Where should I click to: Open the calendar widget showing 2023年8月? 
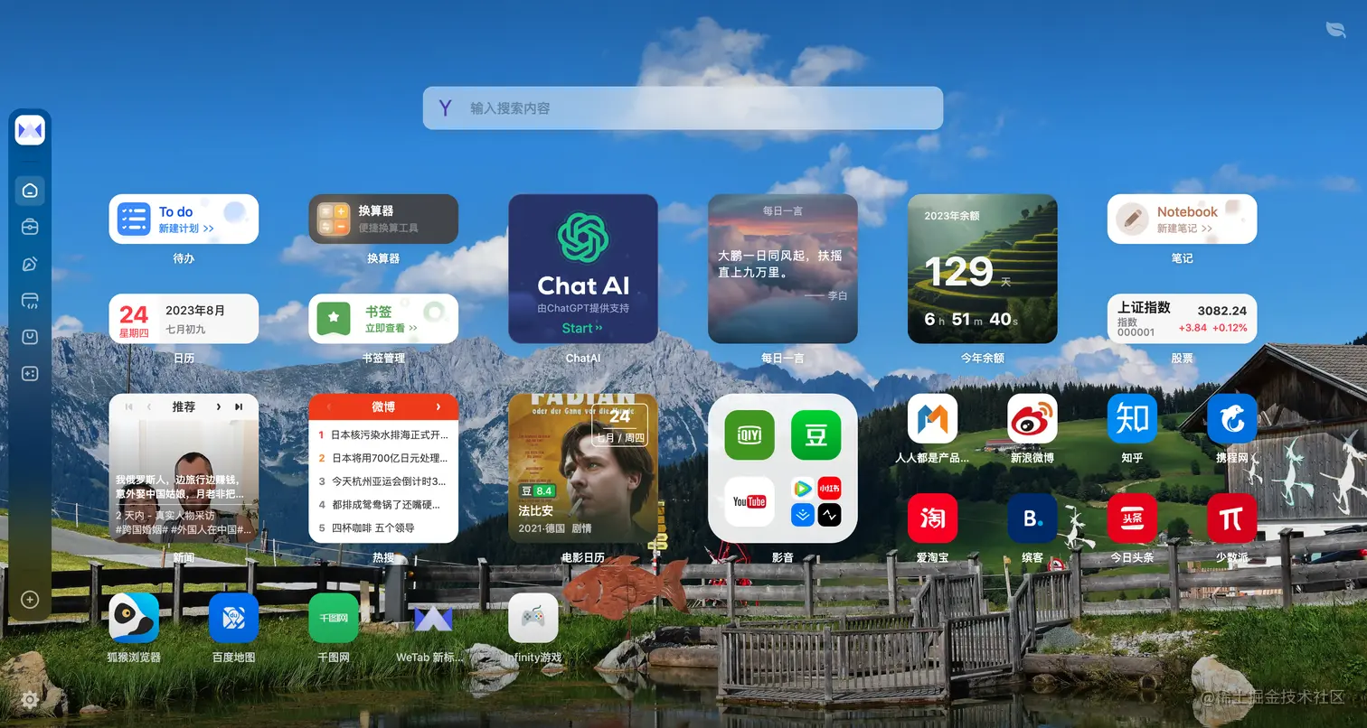pyautogui.click(x=184, y=319)
